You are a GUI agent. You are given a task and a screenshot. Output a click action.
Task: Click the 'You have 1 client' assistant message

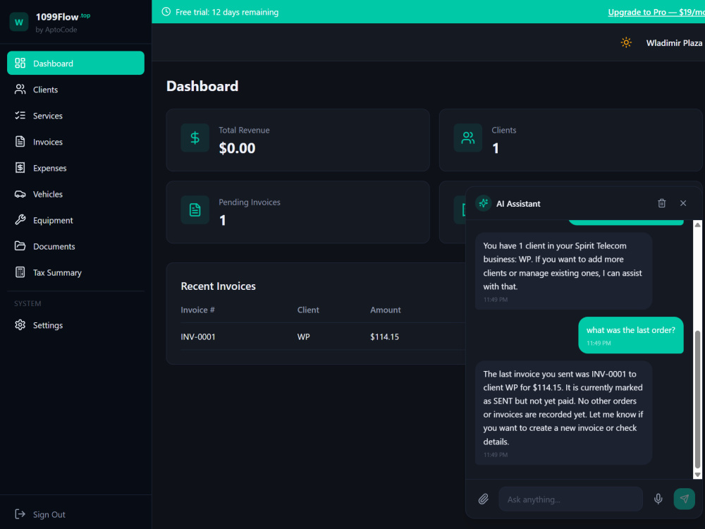point(563,271)
